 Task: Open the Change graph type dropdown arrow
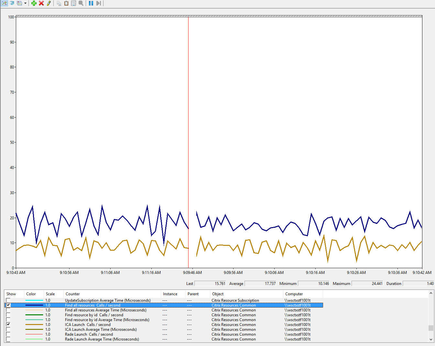pyautogui.click(x=25, y=3)
